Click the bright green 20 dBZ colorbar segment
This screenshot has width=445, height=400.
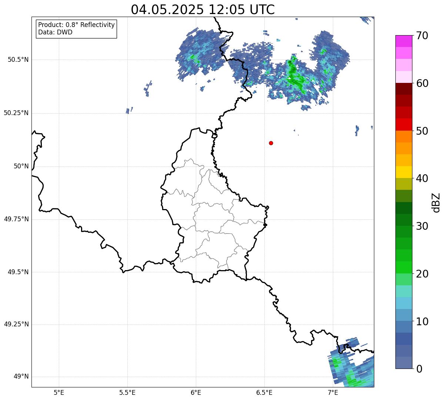coord(404,267)
